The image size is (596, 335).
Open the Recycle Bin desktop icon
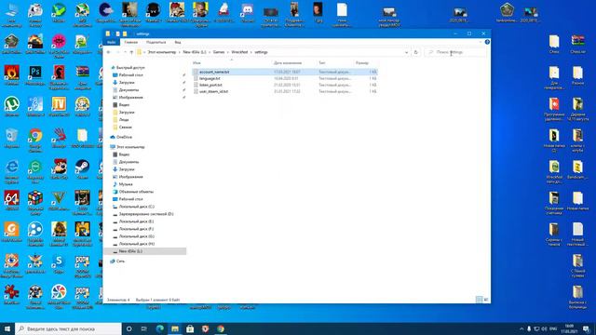coord(12,138)
